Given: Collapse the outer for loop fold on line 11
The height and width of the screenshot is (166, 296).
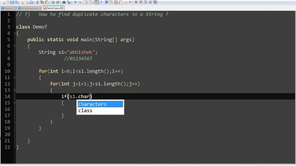Looking at the screenshot, I should click(x=15, y=77).
